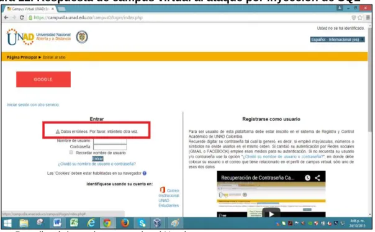
Task: Click the taskbar clock and date
Action: [x=358, y=223]
